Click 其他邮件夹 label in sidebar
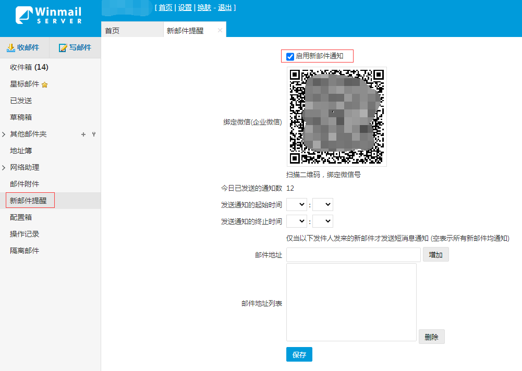This screenshot has height=371, width=522. 28,134
